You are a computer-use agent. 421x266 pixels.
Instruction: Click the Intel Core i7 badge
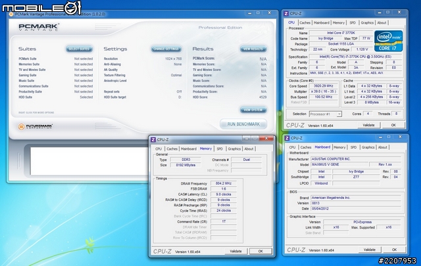pos(389,41)
